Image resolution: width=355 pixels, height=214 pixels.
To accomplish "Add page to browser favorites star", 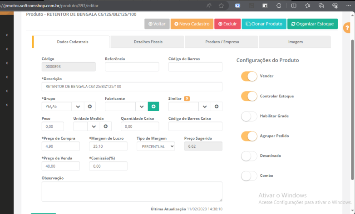I will pos(221,6).
